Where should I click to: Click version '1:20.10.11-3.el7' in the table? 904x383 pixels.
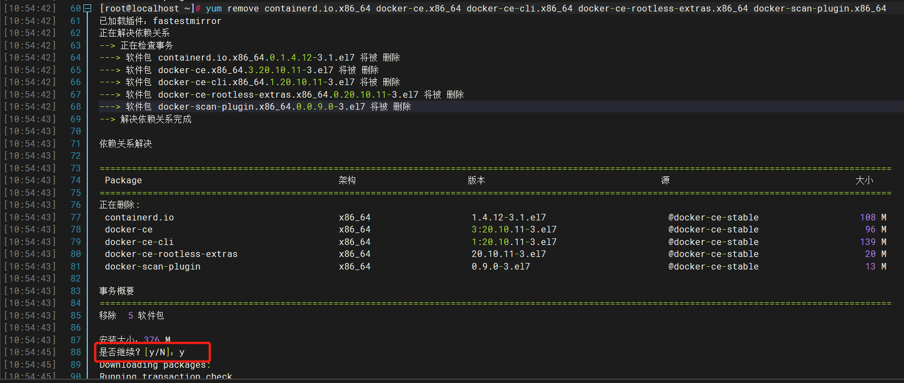pyautogui.click(x=514, y=242)
